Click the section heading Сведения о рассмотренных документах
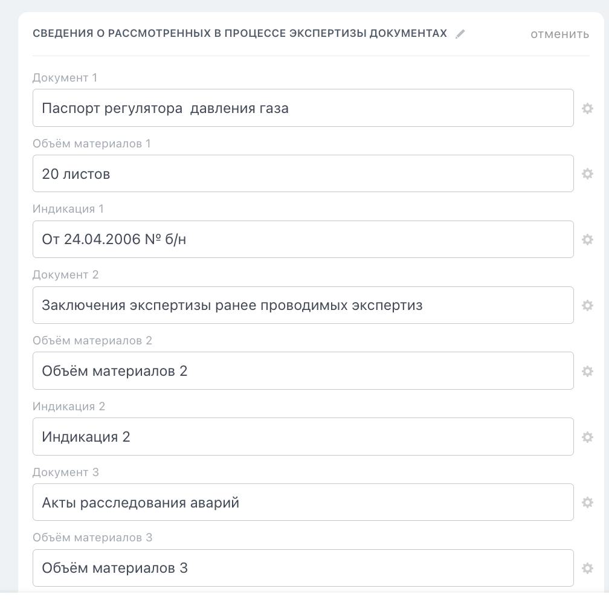The height and width of the screenshot is (603, 609). (x=239, y=34)
